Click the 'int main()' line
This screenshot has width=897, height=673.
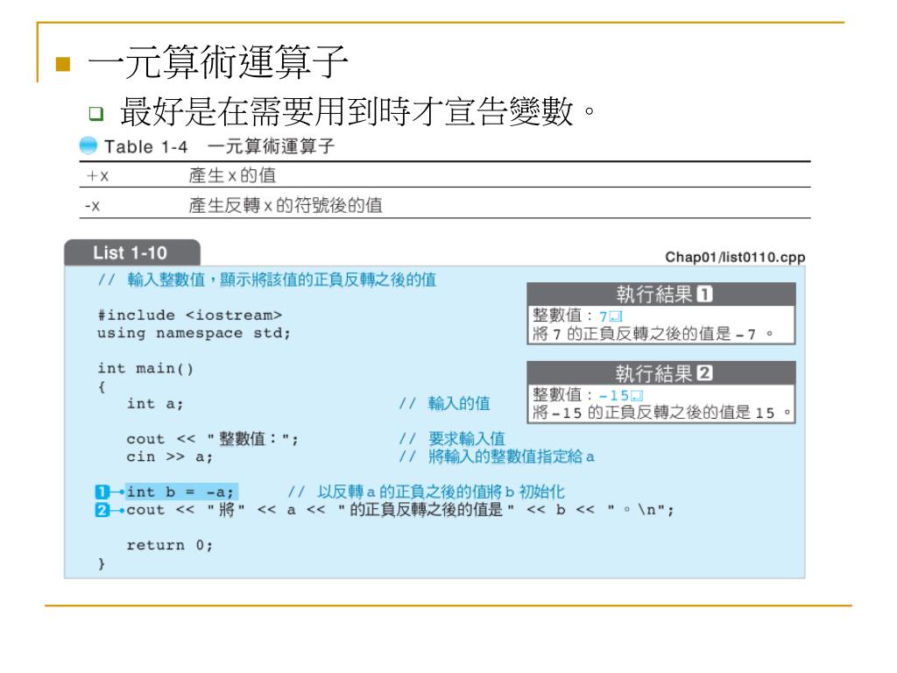pos(145,369)
